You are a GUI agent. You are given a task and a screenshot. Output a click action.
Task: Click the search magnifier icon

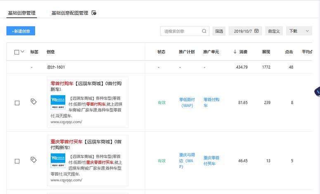coord(204,31)
